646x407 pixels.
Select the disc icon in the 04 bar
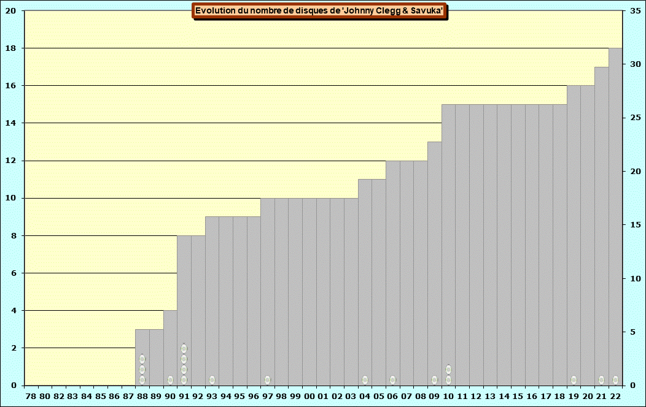[x=365, y=380]
